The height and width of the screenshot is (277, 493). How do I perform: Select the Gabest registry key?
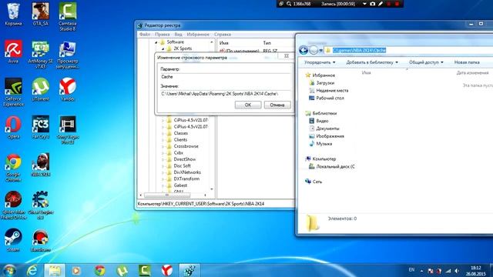click(180, 185)
